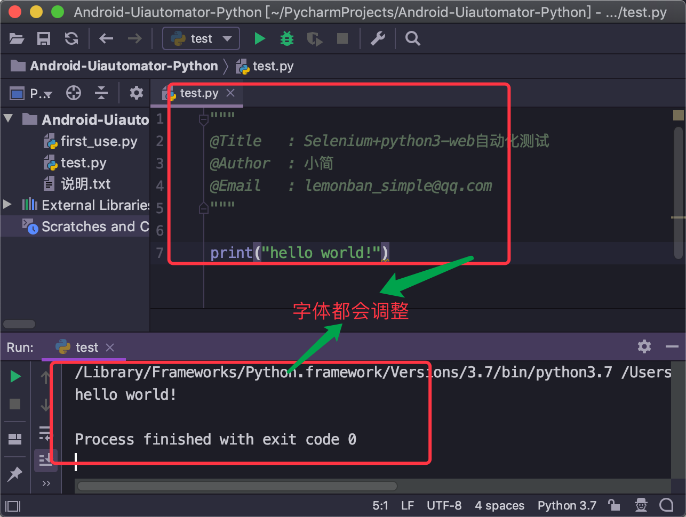Viewport: 686px width, 517px height.
Task: Toggle Soft-Wrap in the Run console
Action: click(x=45, y=433)
